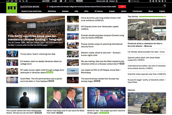Click the Top stories military truck thumbnail
This screenshot has width=172, height=115.
[x=147, y=29]
